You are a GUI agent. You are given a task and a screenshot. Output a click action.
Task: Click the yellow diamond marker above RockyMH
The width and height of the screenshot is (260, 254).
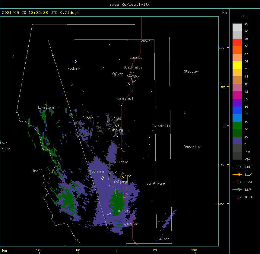[x=75, y=62]
